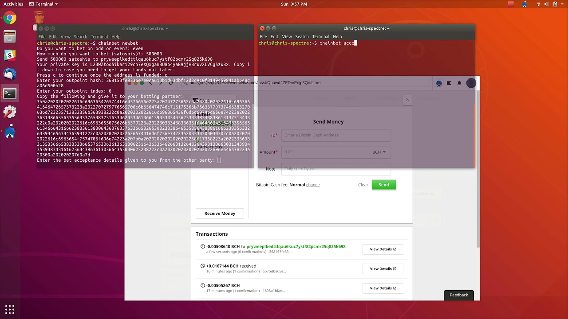Open the desktop icon near the top-left
This screenshot has width=568, height=319.
[x=39, y=18]
